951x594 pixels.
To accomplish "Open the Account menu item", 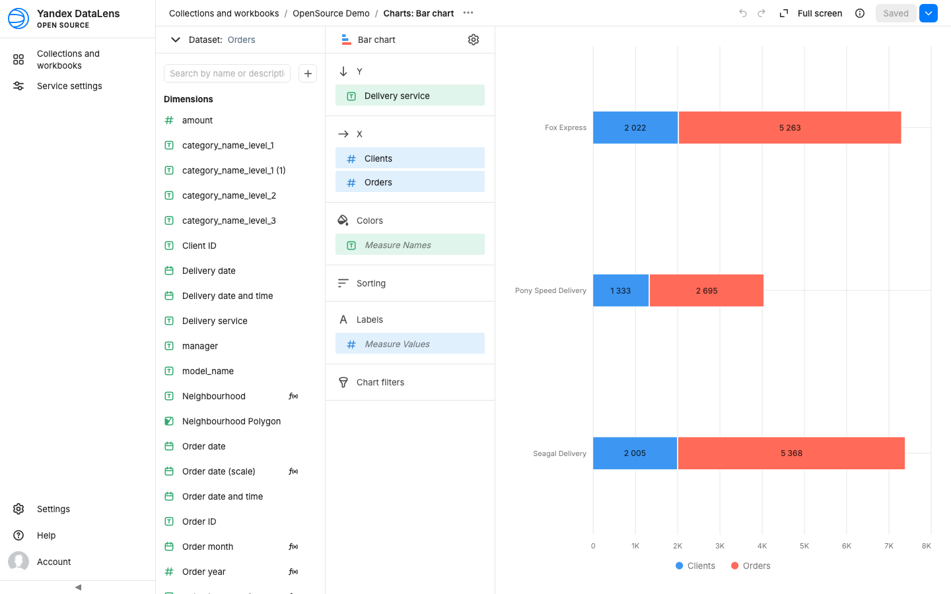I will (x=78, y=562).
